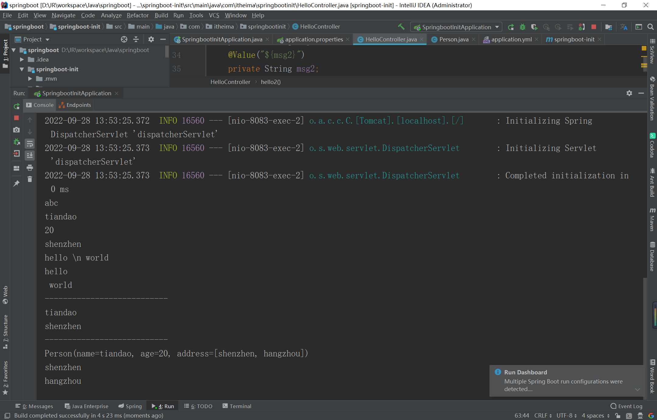This screenshot has height=420, width=657.
Task: Clear all console output trash icon
Action: 30,179
